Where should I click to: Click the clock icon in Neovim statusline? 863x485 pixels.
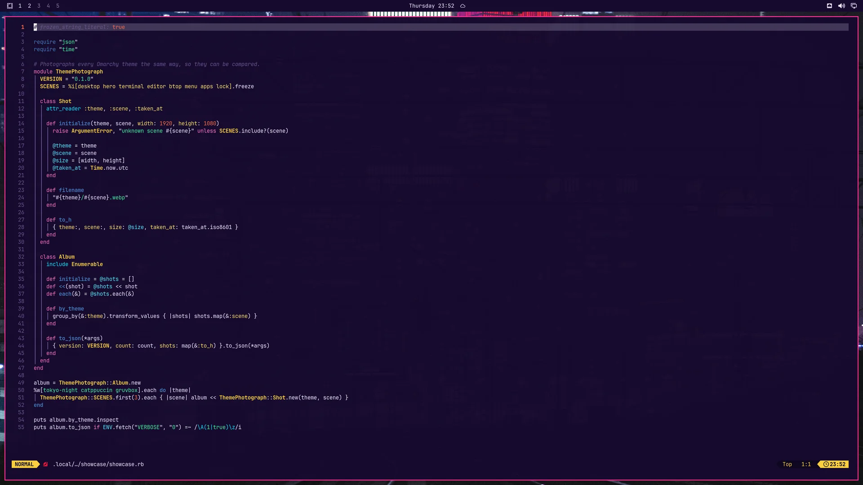826,464
